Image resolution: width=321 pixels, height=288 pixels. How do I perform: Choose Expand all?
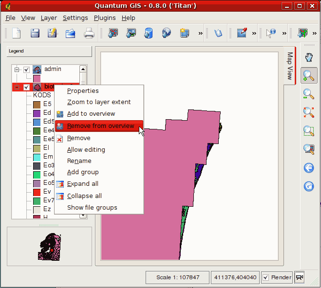[99, 184]
